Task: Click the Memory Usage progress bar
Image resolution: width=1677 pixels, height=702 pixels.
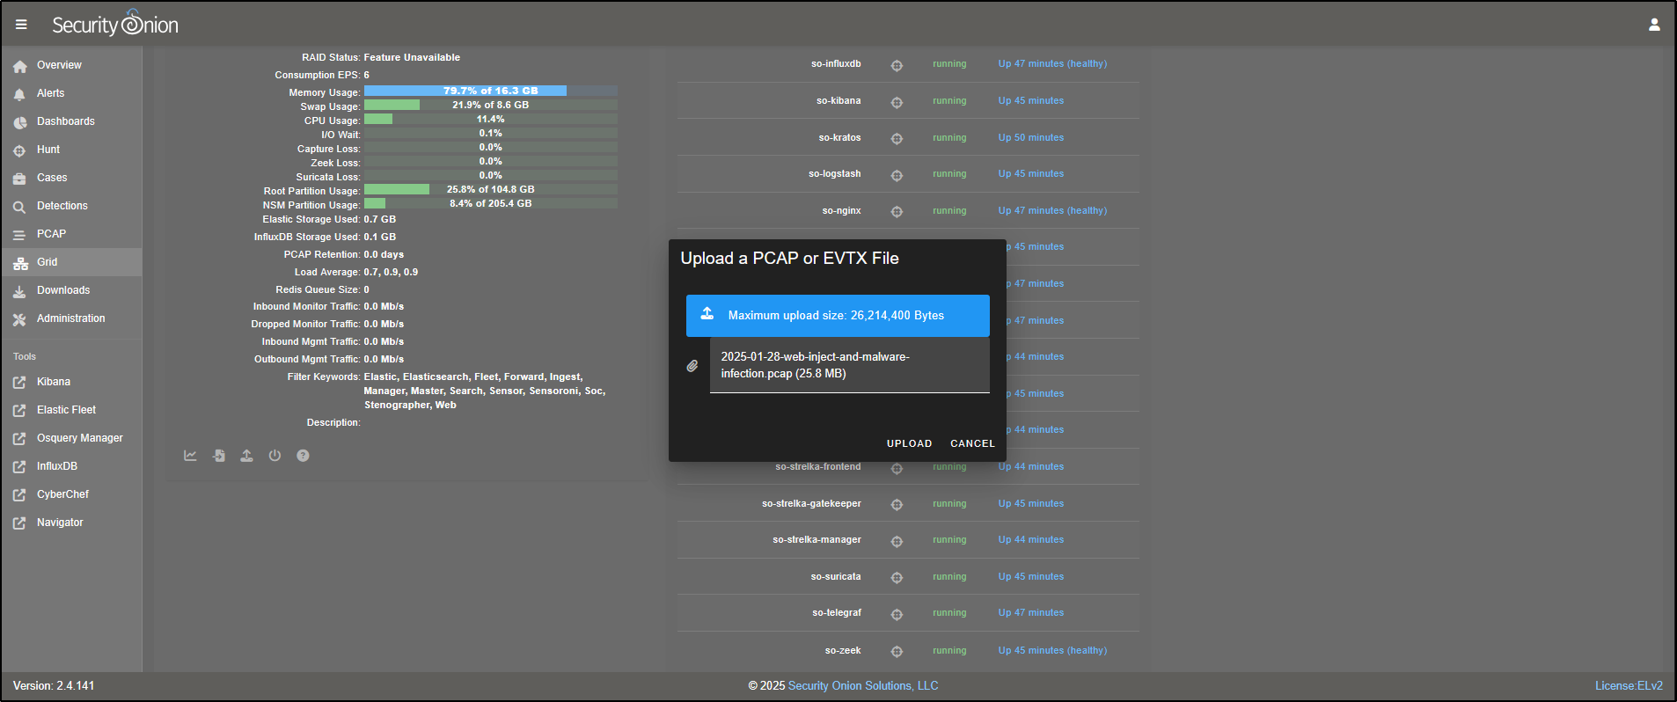Action: (x=490, y=91)
